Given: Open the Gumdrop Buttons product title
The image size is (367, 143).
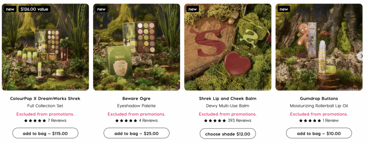Looking at the screenshot, I should click(319, 98).
